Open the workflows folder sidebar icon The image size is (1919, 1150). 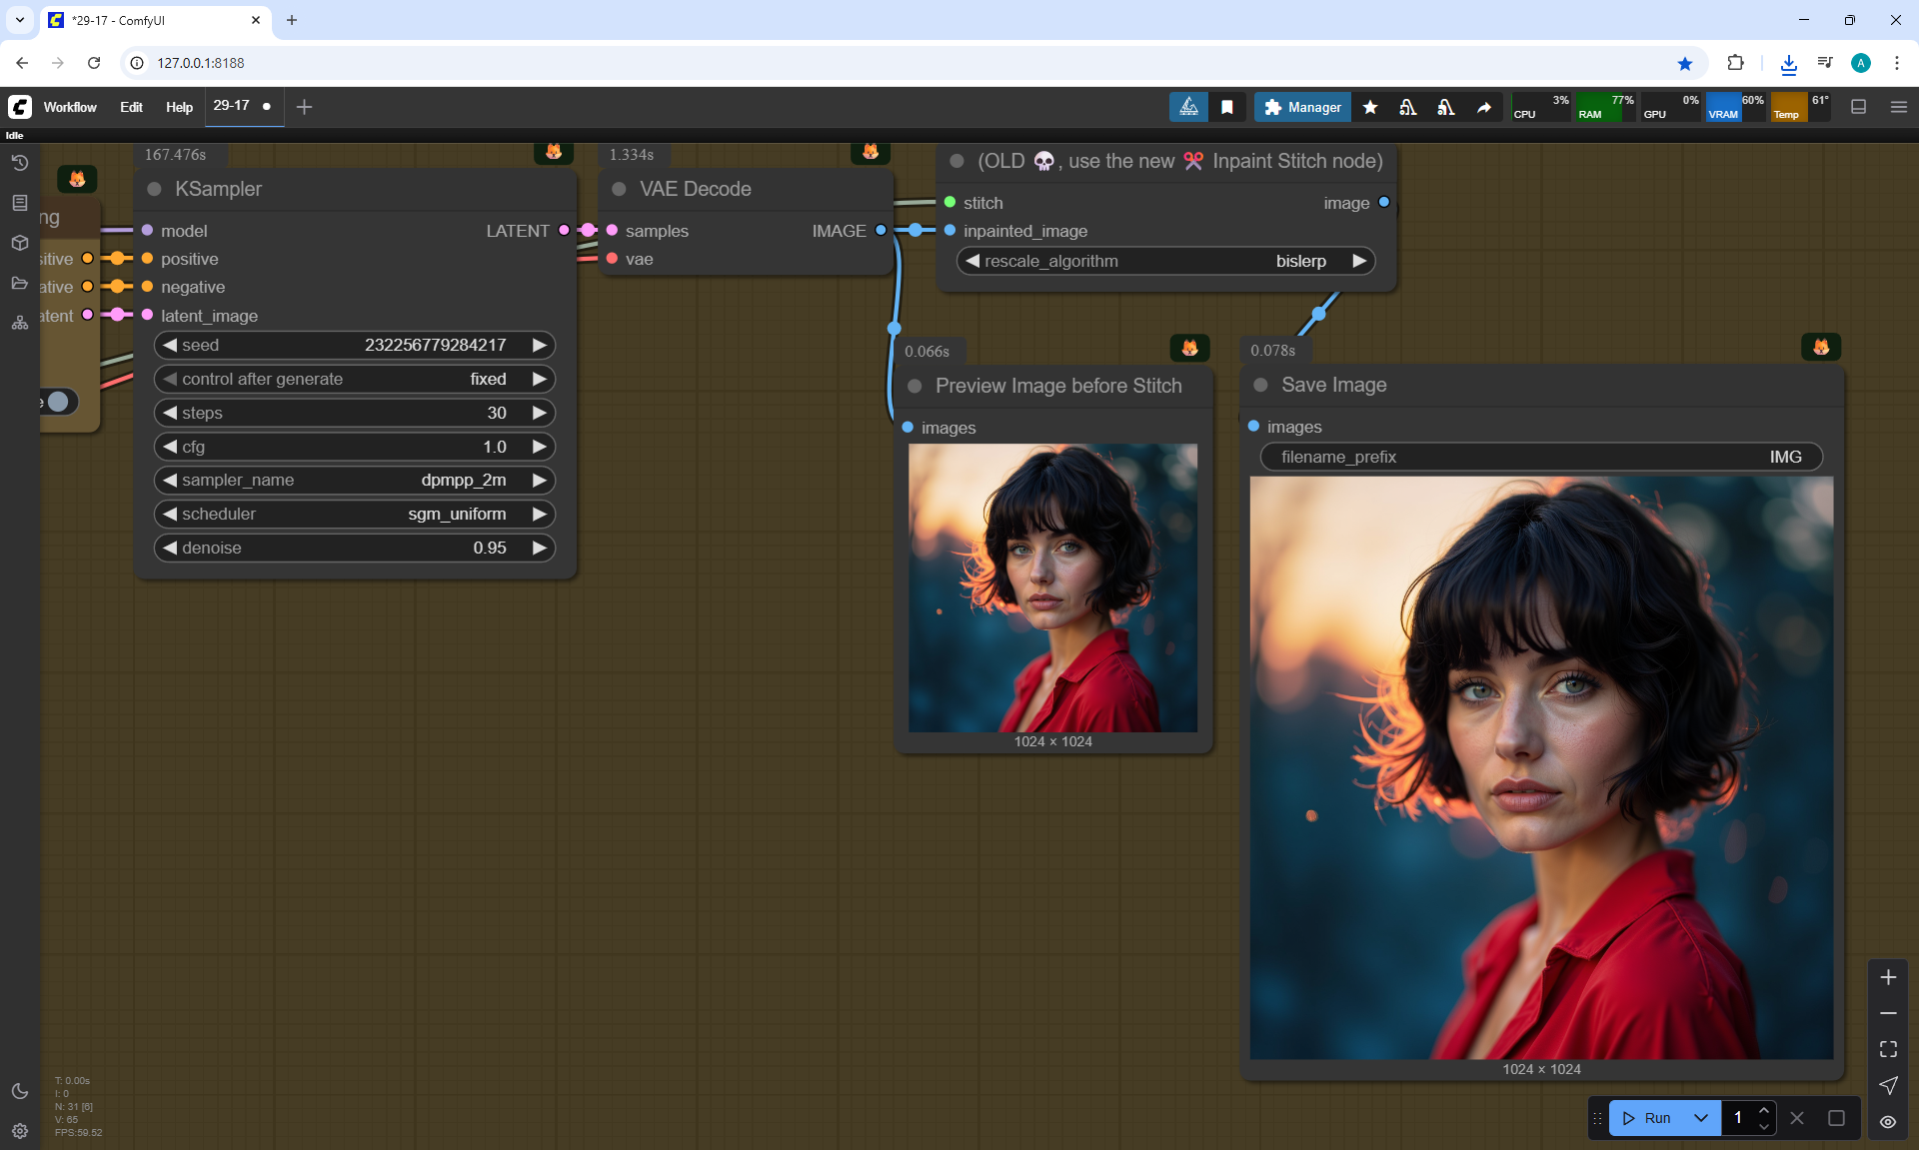point(19,283)
